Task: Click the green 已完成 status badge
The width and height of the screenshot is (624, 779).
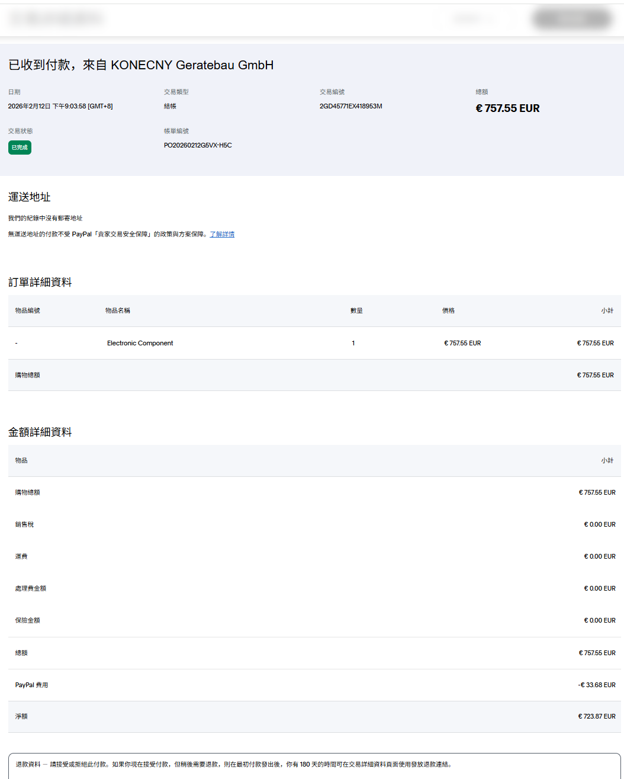Action: [20, 148]
